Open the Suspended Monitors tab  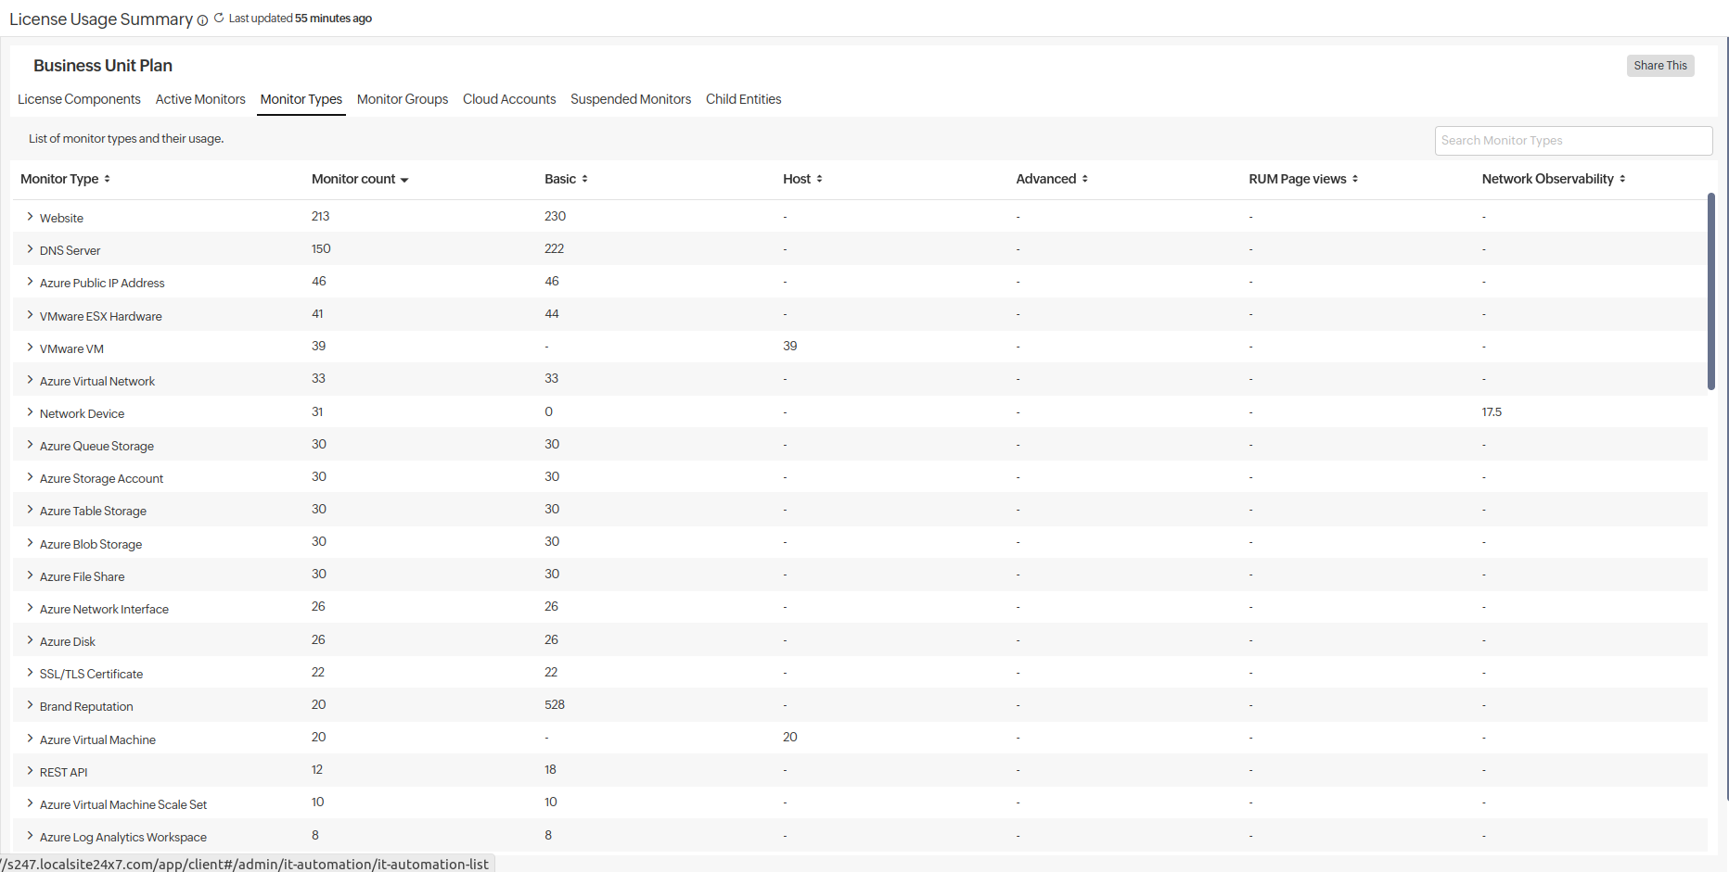coord(630,99)
